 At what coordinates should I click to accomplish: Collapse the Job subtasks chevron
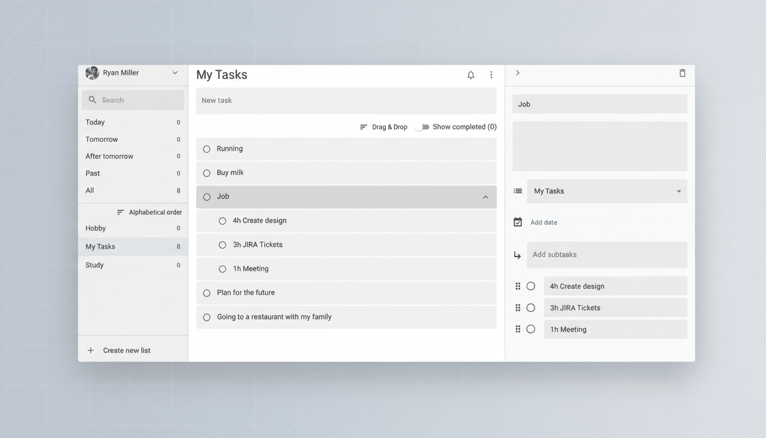coord(486,197)
